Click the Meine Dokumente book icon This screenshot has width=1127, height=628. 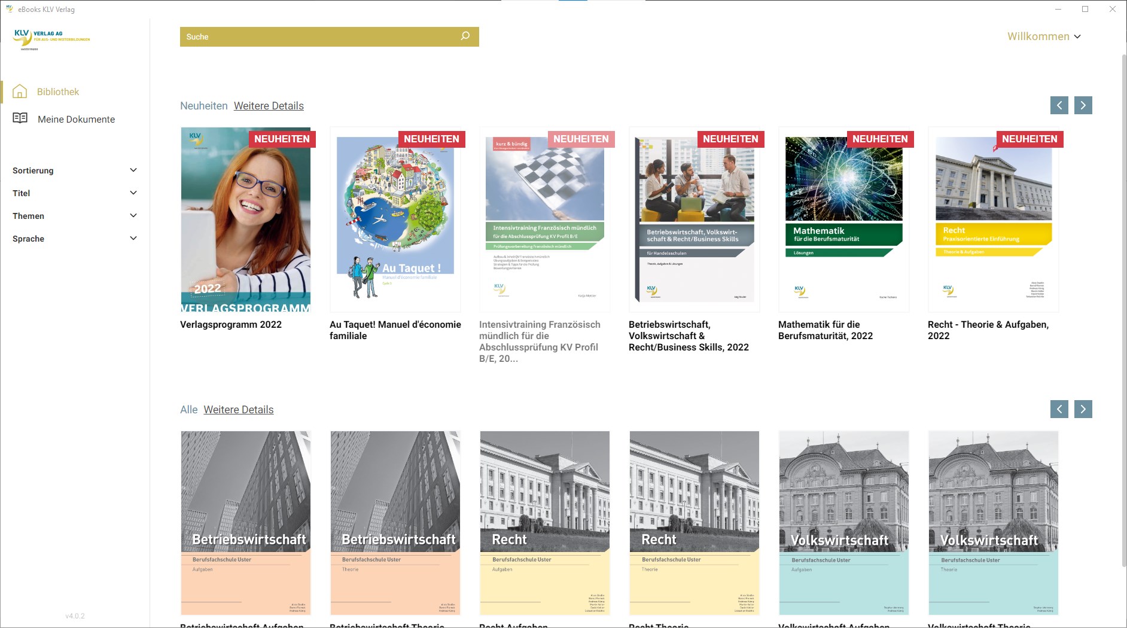coord(20,118)
